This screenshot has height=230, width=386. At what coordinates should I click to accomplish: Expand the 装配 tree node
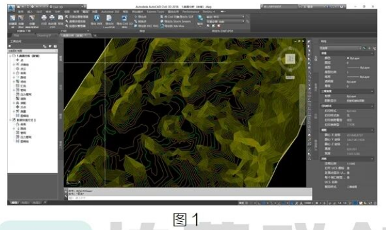[x=14, y=103]
